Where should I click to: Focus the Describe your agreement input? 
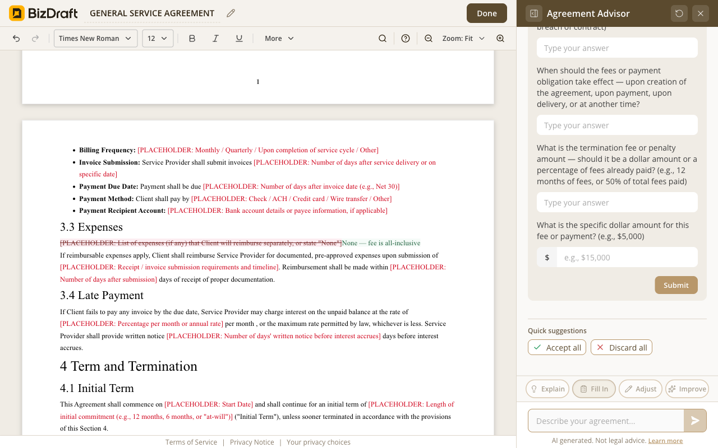pos(606,421)
